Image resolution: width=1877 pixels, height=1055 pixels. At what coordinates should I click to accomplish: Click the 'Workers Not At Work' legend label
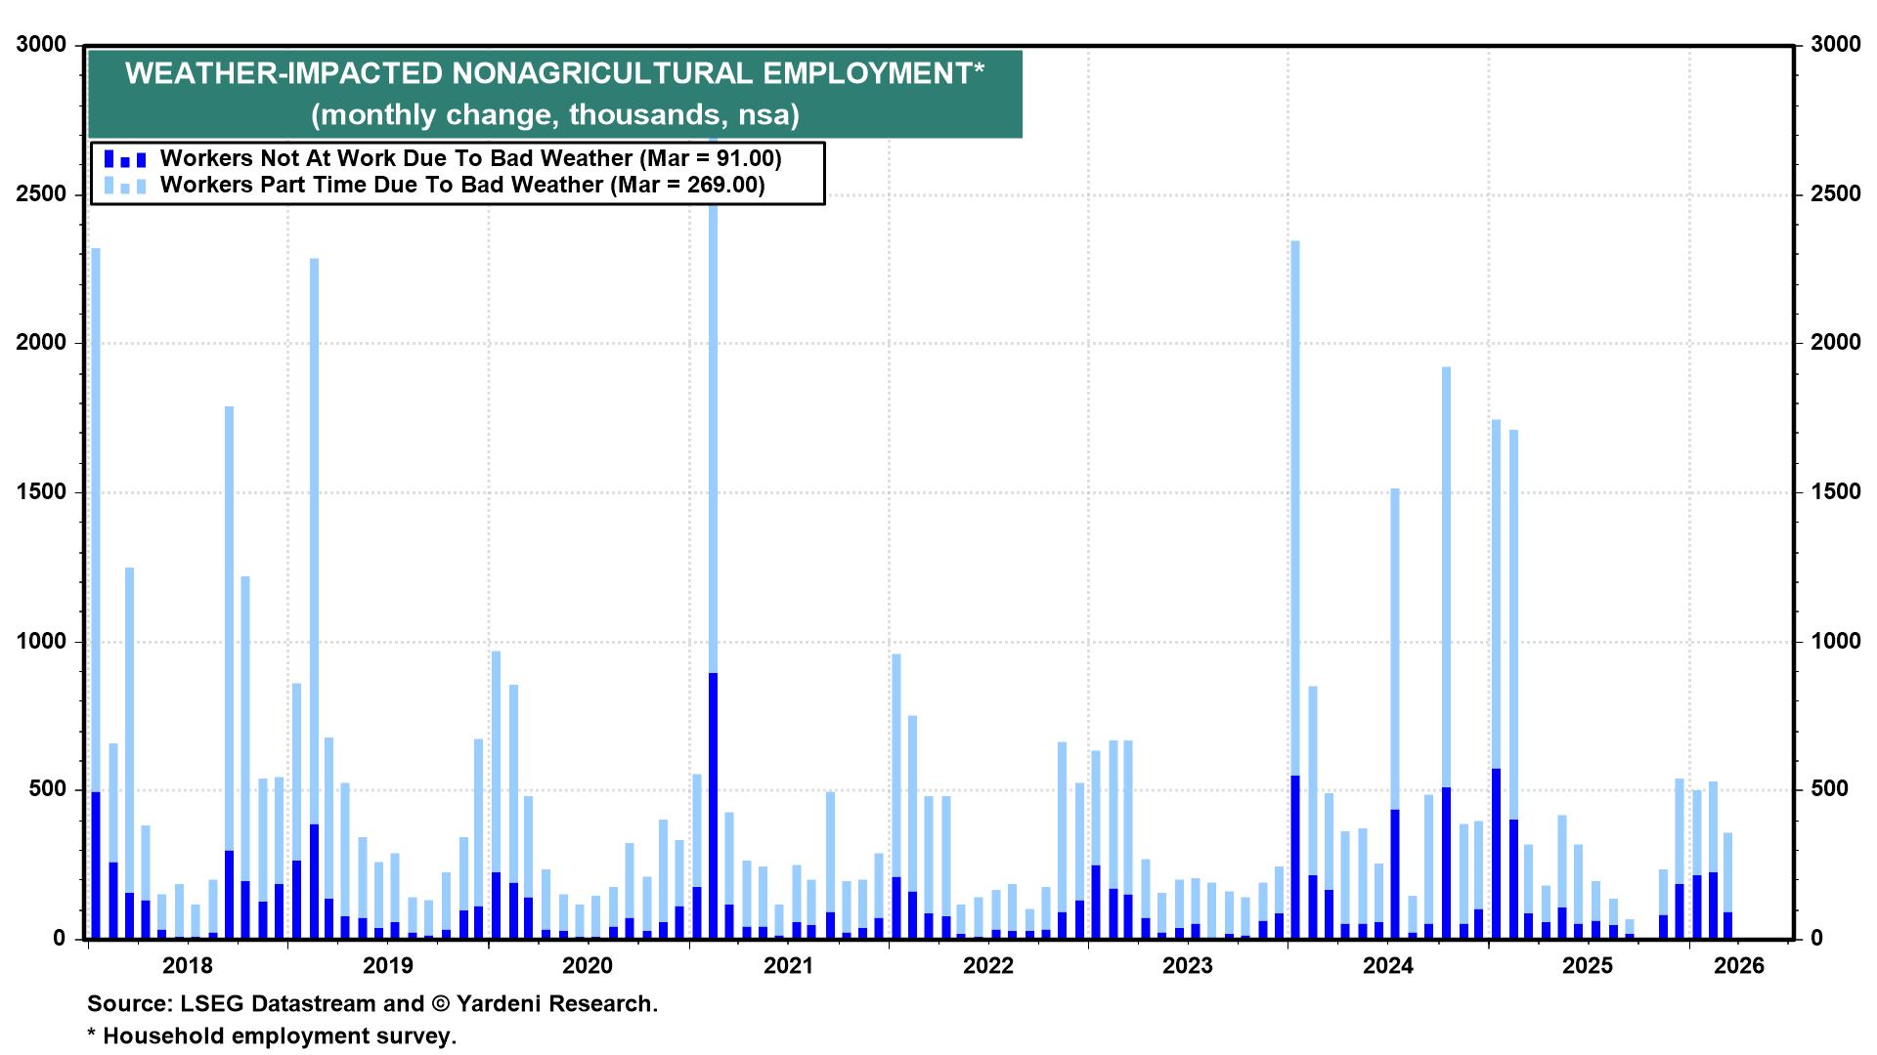point(470,158)
